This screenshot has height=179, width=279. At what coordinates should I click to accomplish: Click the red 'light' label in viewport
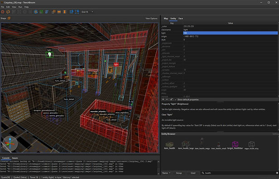116,65
